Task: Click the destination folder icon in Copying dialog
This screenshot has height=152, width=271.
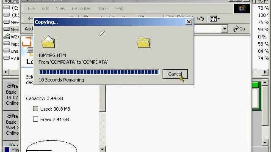Action: 144,42
